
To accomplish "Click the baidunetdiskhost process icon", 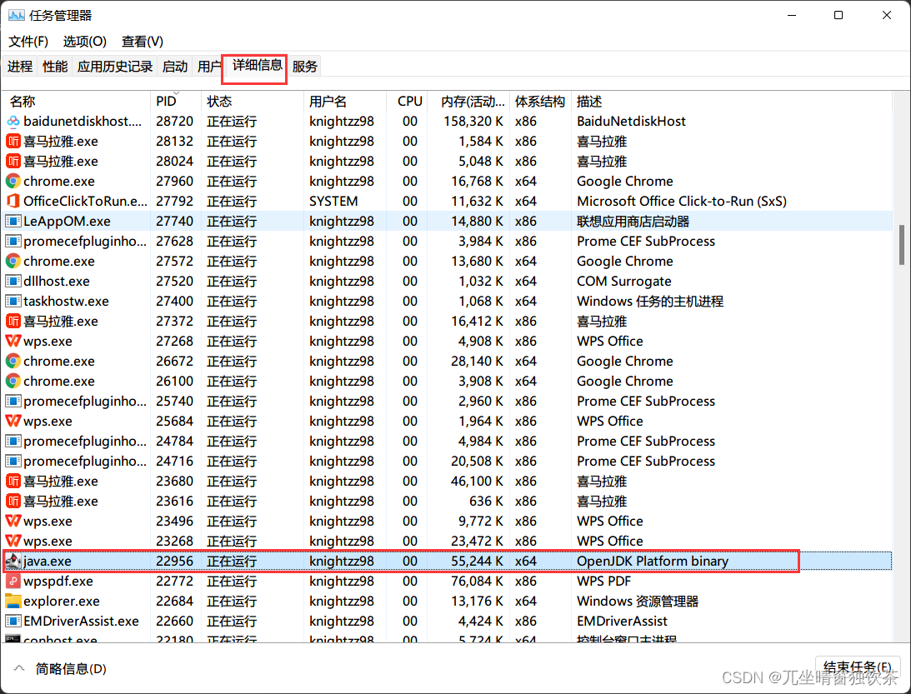I will [13, 122].
